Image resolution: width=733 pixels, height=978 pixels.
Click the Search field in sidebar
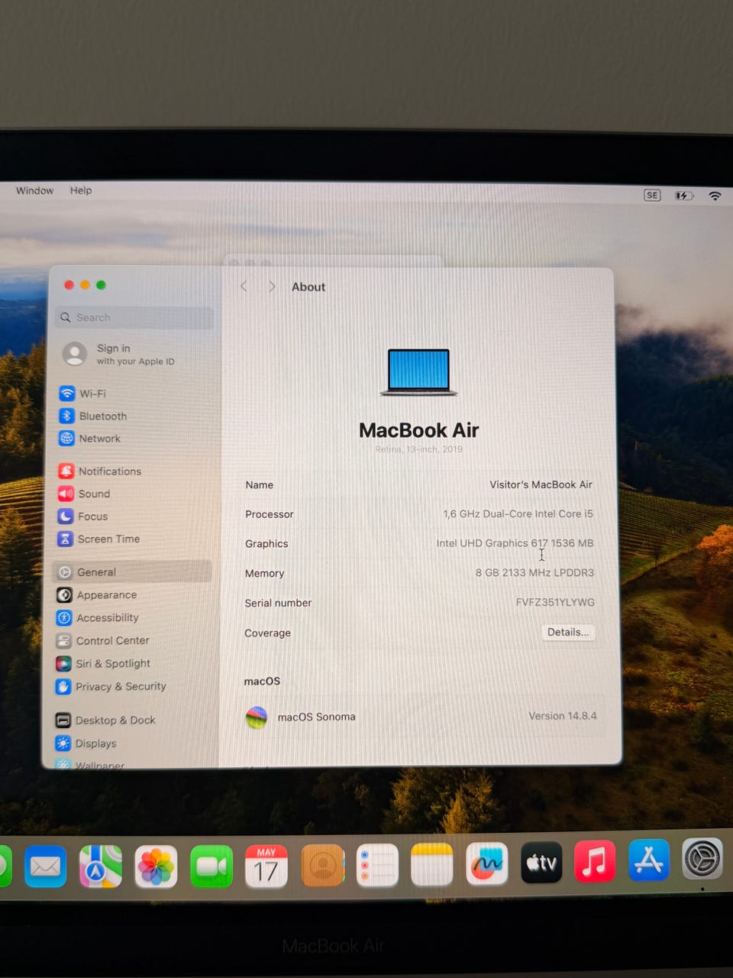click(x=134, y=317)
